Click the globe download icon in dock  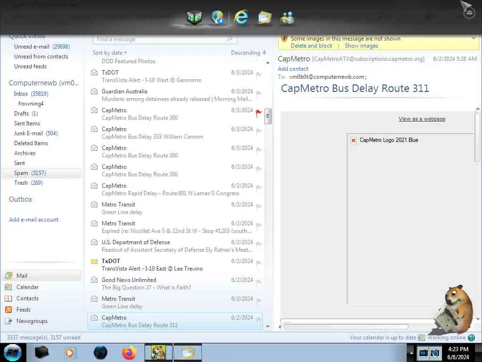pyautogui.click(x=217, y=17)
